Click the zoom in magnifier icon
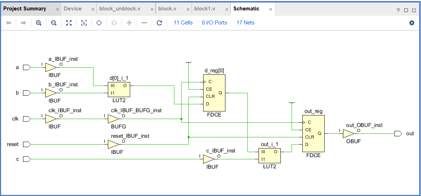421x196 pixels. (39, 23)
